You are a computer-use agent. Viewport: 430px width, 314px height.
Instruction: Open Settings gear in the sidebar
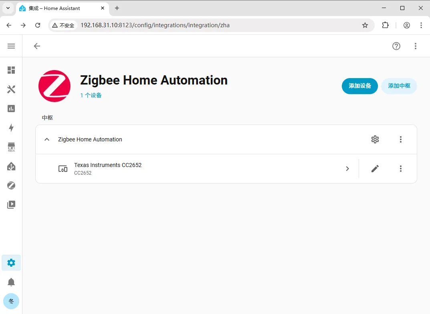coord(11,263)
